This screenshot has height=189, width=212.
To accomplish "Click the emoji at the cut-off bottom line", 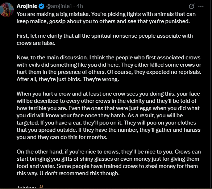I will (x=41, y=187).
